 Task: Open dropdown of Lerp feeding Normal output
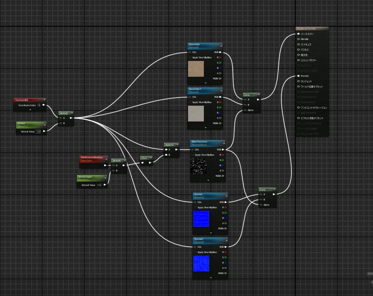tap(275, 189)
